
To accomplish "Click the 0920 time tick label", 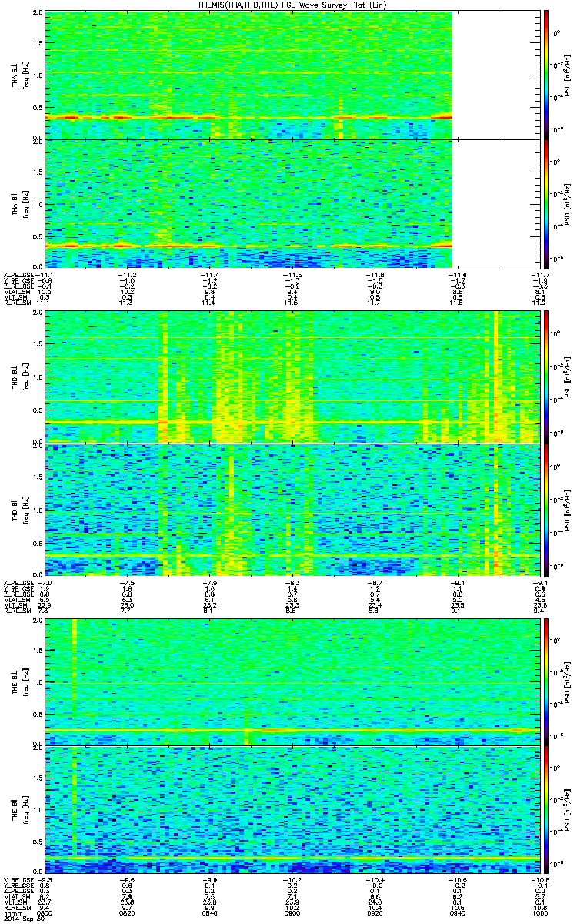I will click(374, 914).
